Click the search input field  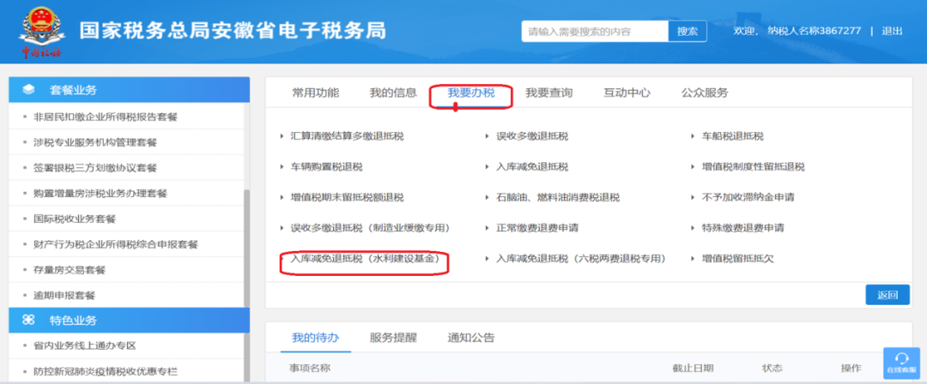(x=595, y=32)
